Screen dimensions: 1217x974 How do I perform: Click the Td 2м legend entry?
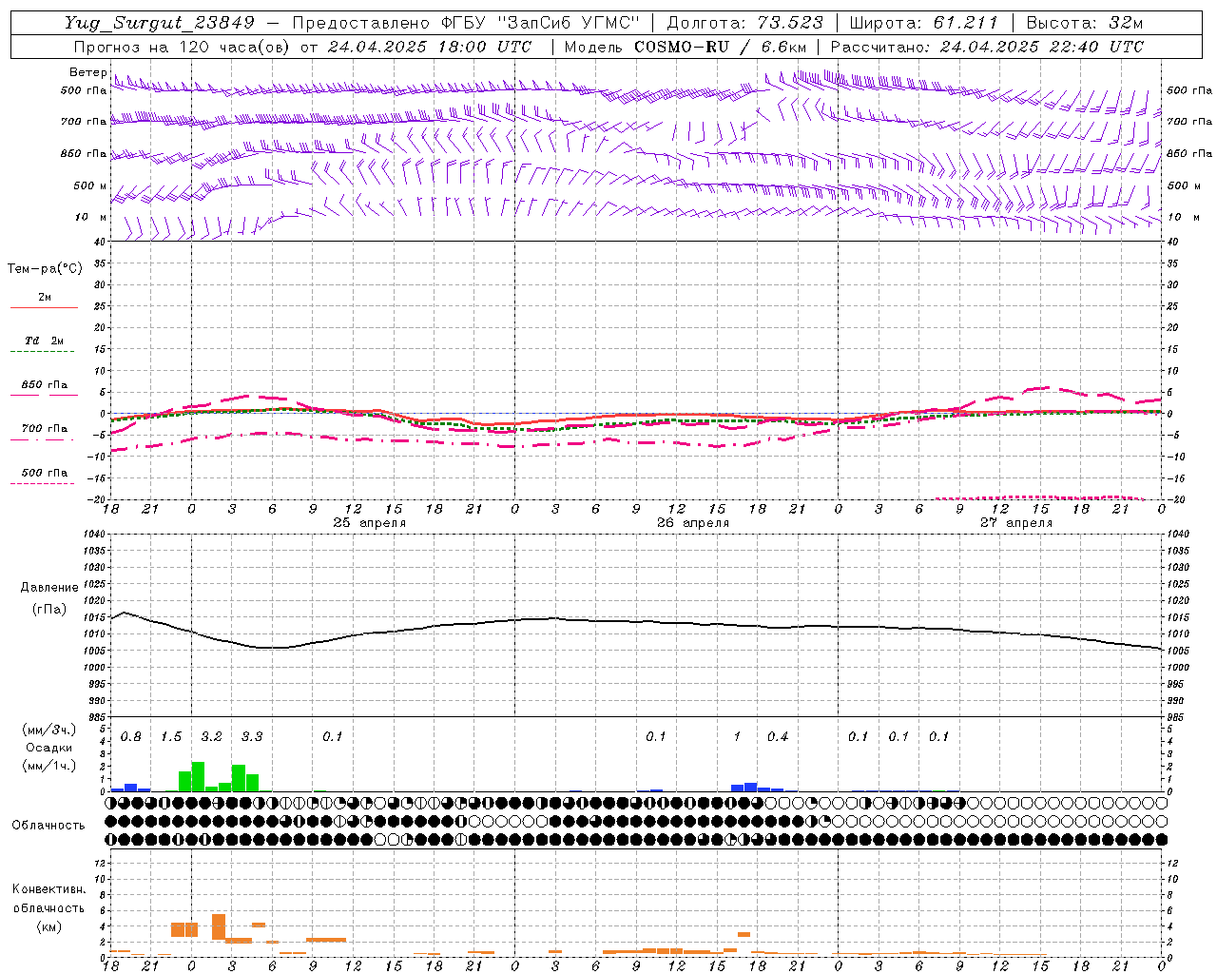pos(44,341)
